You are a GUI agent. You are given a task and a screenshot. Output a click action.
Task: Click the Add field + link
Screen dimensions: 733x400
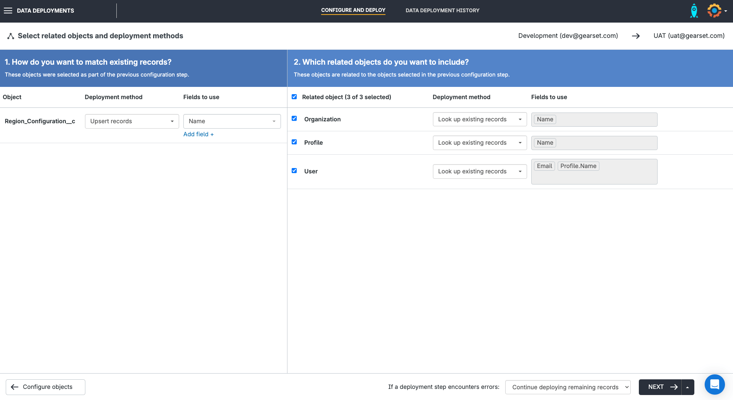[x=198, y=134]
